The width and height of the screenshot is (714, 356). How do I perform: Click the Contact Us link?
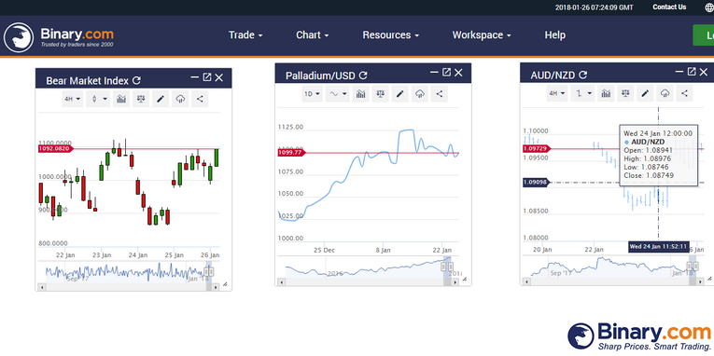point(669,7)
